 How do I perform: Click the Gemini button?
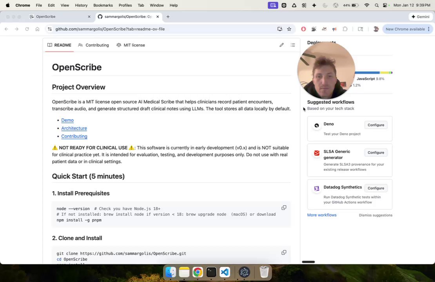pyautogui.click(x=420, y=16)
